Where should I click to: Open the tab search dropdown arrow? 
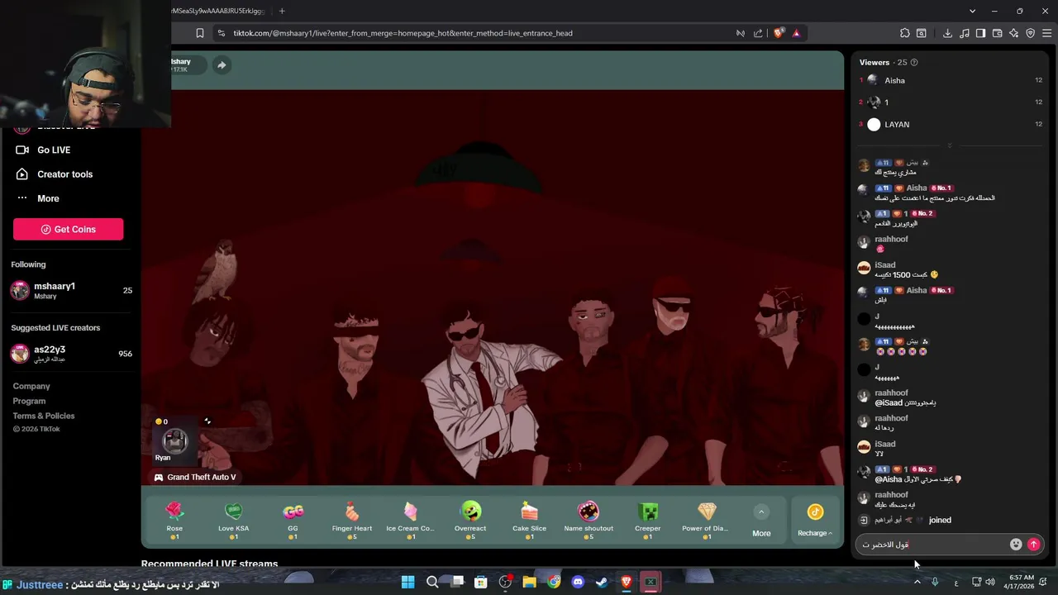972,11
